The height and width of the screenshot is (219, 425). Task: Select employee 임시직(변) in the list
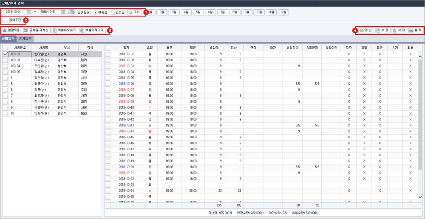pyautogui.click(x=43, y=114)
